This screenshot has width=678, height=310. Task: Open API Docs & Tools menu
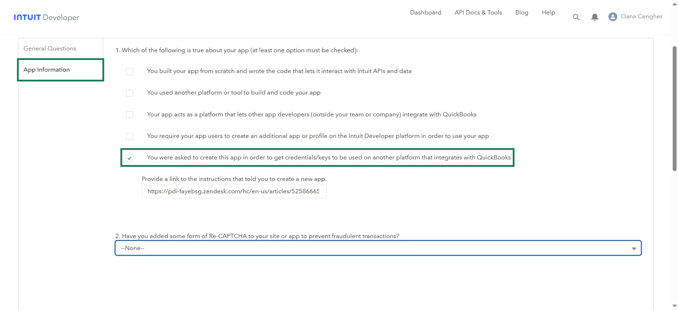pos(478,12)
